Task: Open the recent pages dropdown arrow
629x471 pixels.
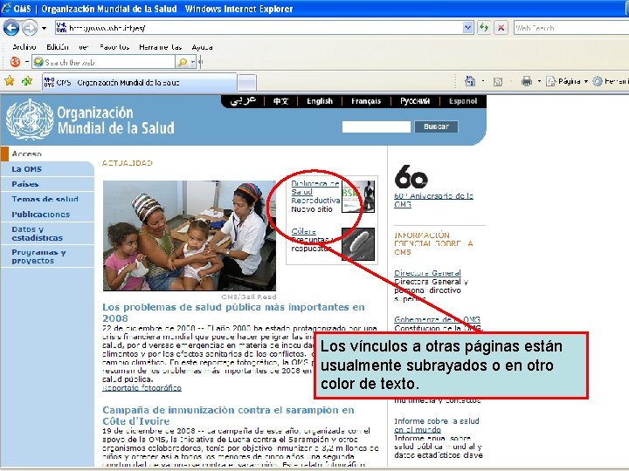Action: pos(44,28)
